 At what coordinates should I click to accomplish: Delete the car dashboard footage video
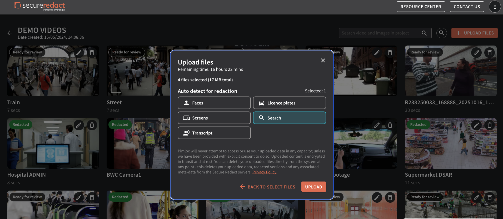[x=390, y=125]
